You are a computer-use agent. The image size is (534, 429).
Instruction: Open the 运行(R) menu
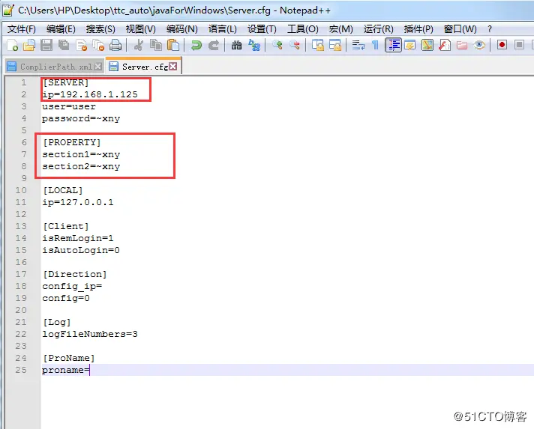tap(378, 29)
